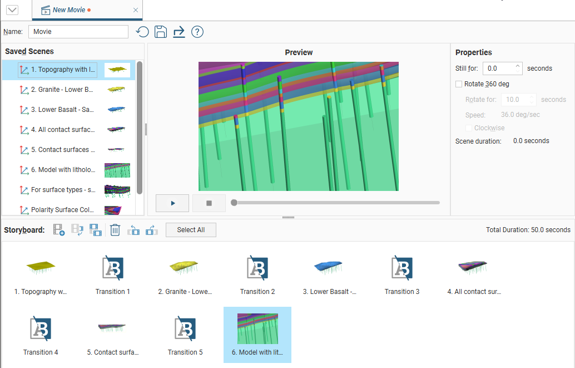The width and height of the screenshot is (575, 368).
Task: Click the save movie icon
Action: (161, 32)
